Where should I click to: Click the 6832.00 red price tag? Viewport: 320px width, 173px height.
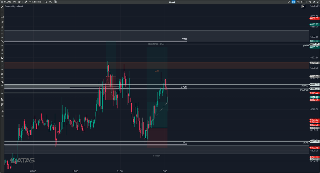(314, 18)
